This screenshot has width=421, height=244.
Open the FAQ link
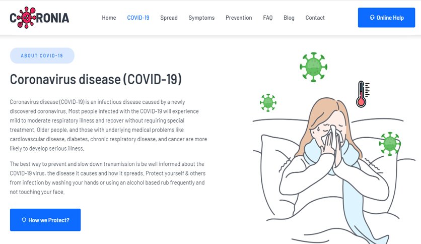pyautogui.click(x=268, y=18)
